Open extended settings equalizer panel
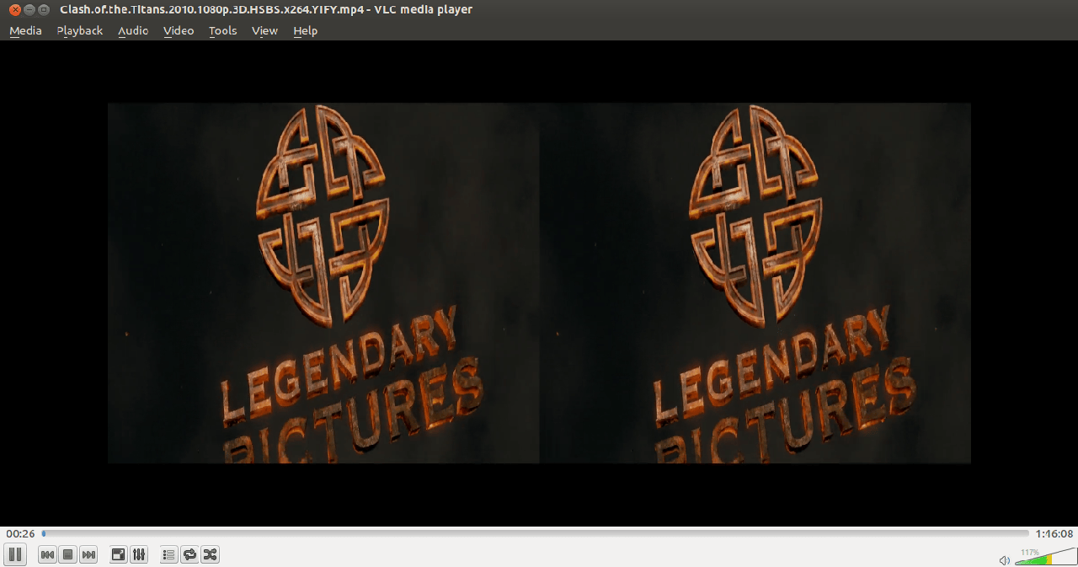Viewport: 1078px width, 567px height. [139, 554]
